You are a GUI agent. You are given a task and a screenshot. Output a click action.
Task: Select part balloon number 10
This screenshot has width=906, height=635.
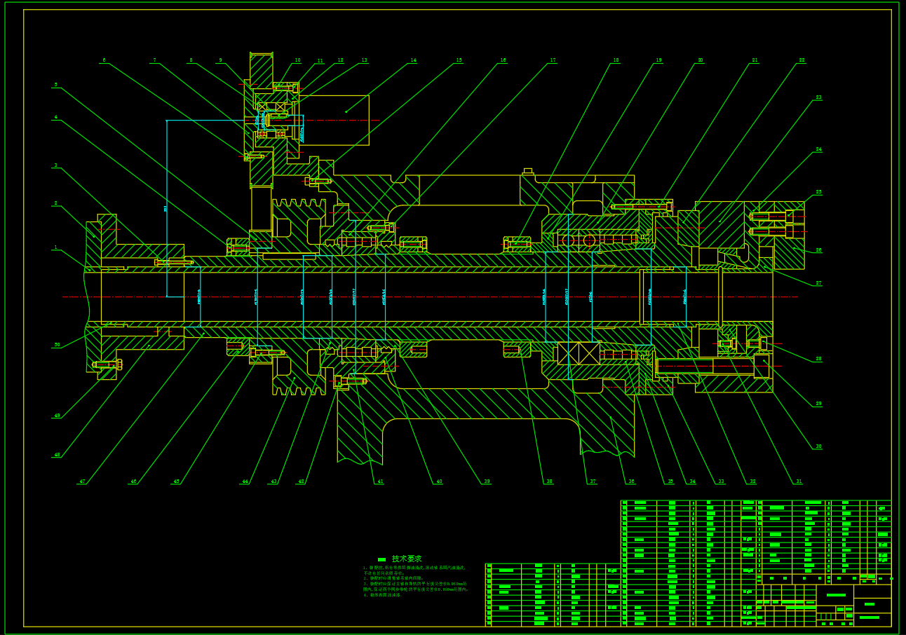297,60
